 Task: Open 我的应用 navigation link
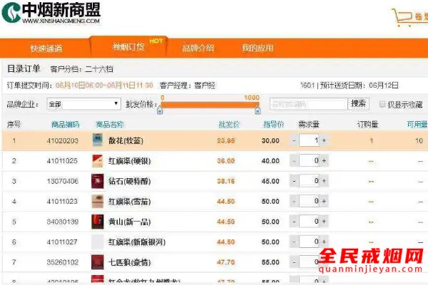pos(258,48)
